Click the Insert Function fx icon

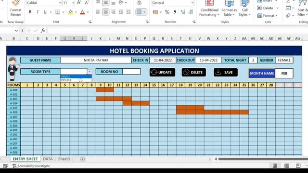(x=43, y=30)
